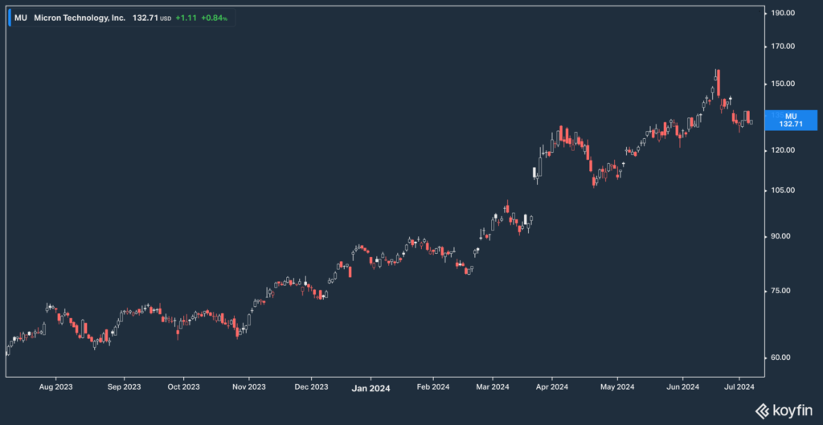This screenshot has width=823, height=425.
Task: Select the MU ticker symbol in legend
Action: (x=21, y=18)
